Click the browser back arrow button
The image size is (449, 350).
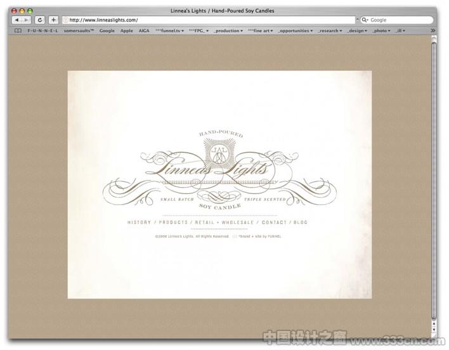[x=16, y=20]
